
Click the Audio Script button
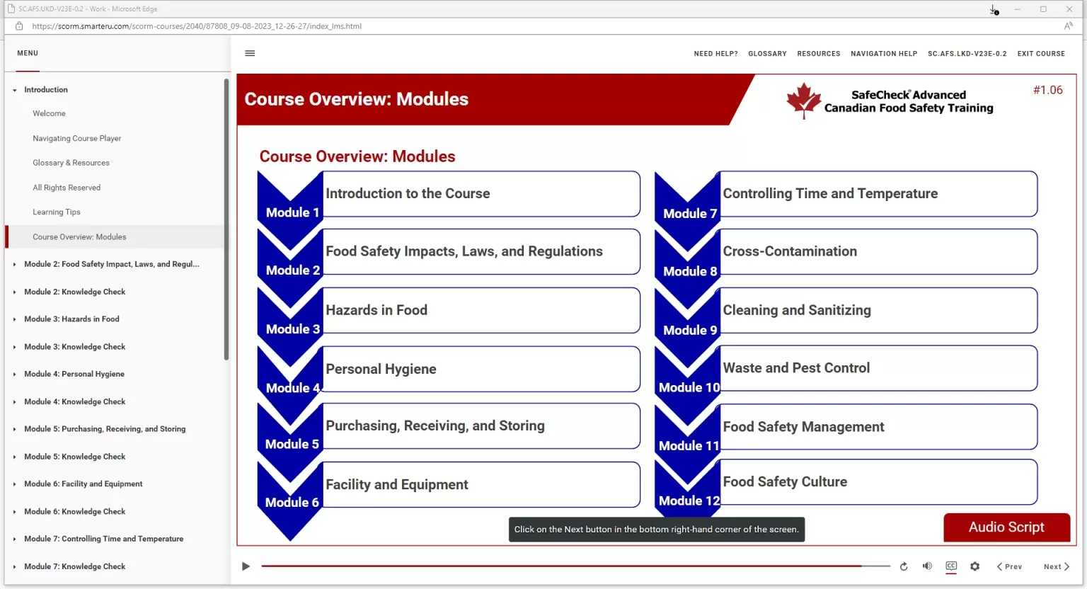(1006, 527)
